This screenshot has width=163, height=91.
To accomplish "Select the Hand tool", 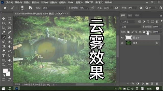I will (x=9, y=60).
